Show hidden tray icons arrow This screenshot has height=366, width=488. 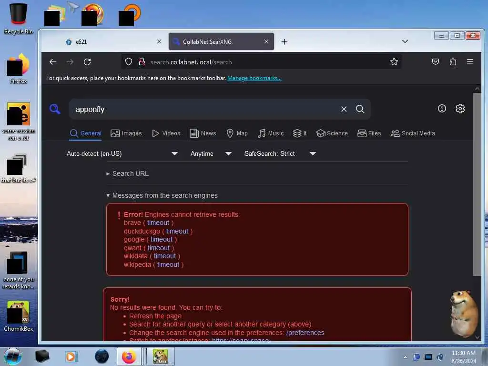405,357
